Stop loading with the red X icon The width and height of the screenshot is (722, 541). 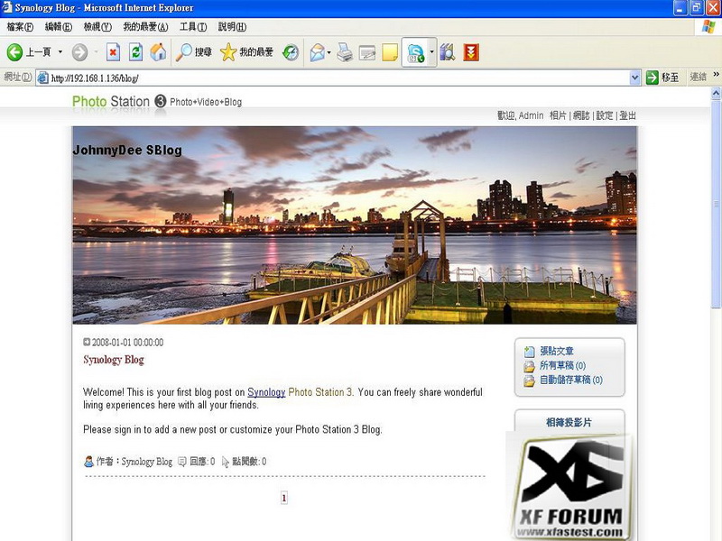[x=113, y=52]
